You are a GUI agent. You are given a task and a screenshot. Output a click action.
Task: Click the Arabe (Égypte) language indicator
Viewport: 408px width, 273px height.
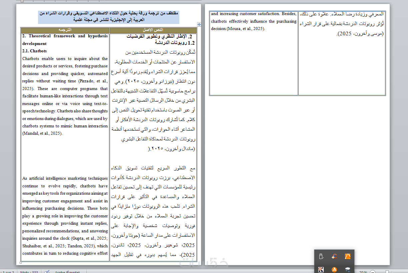tap(67, 272)
